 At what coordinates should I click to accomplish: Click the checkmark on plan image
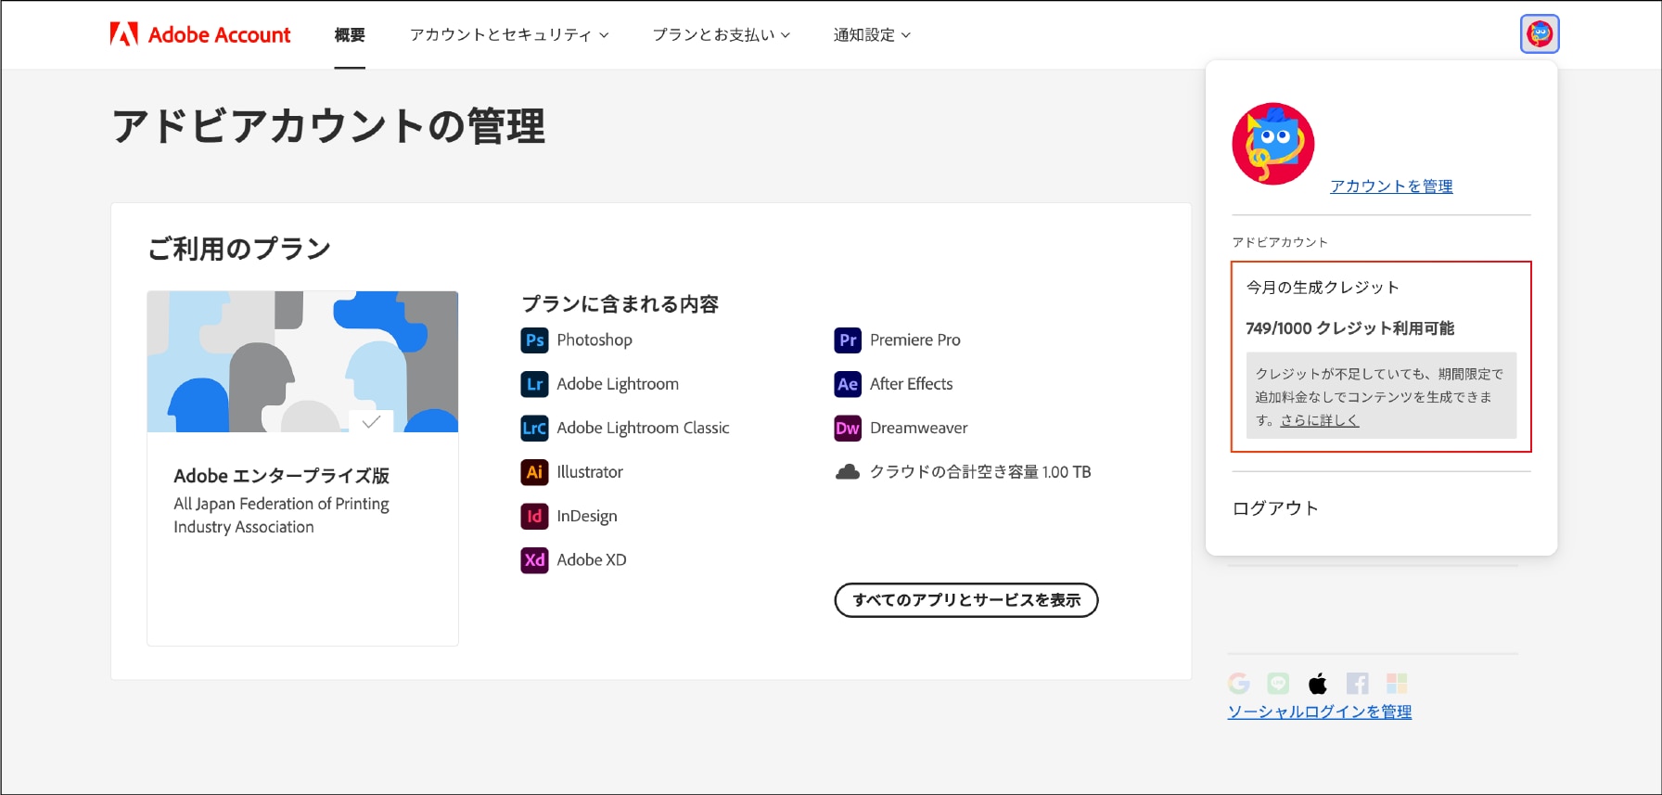371,421
